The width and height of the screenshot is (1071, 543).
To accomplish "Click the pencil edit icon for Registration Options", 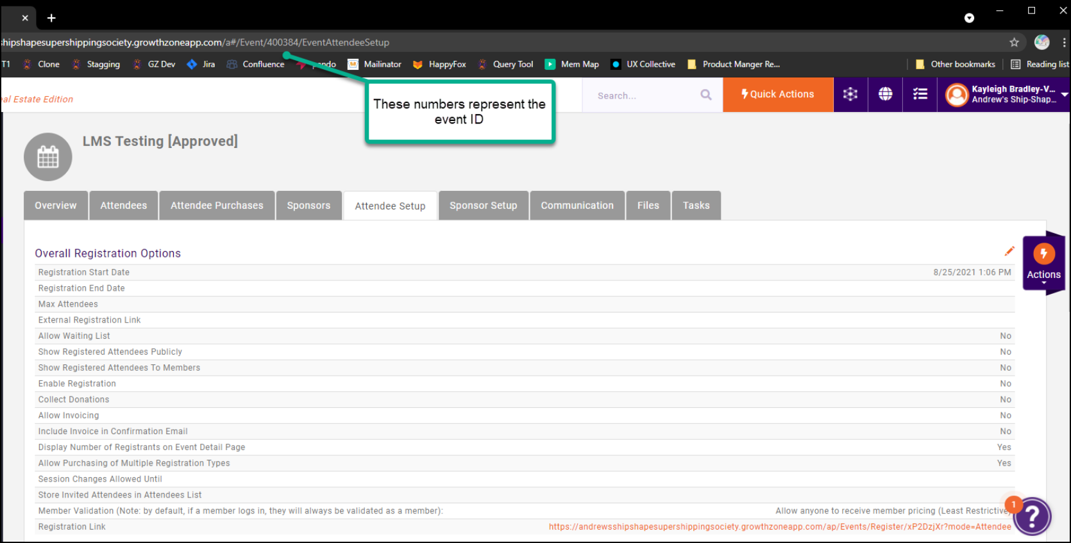I will coord(1009,251).
